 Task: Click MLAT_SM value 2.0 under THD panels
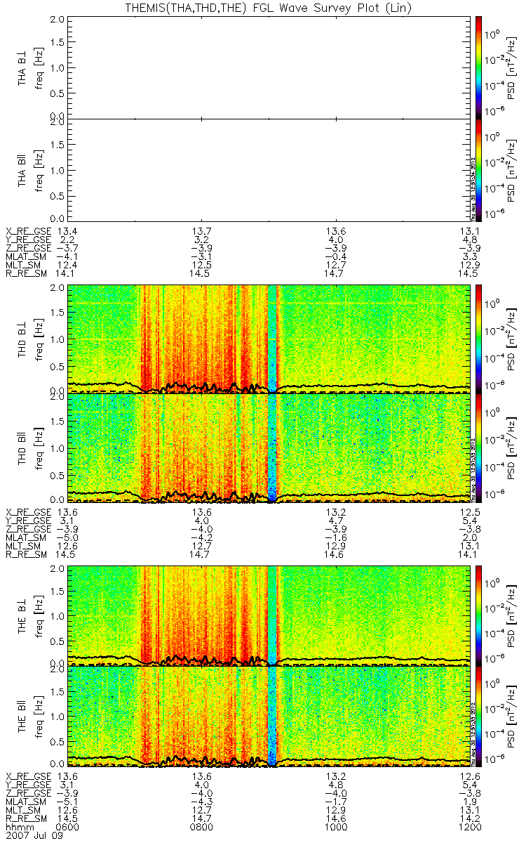pos(471,537)
